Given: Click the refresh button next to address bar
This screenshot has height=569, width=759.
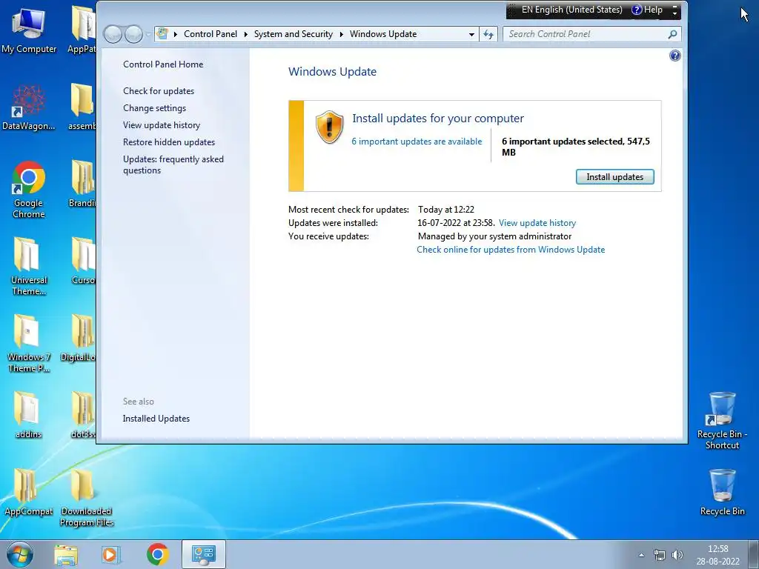Looking at the screenshot, I should pos(488,34).
